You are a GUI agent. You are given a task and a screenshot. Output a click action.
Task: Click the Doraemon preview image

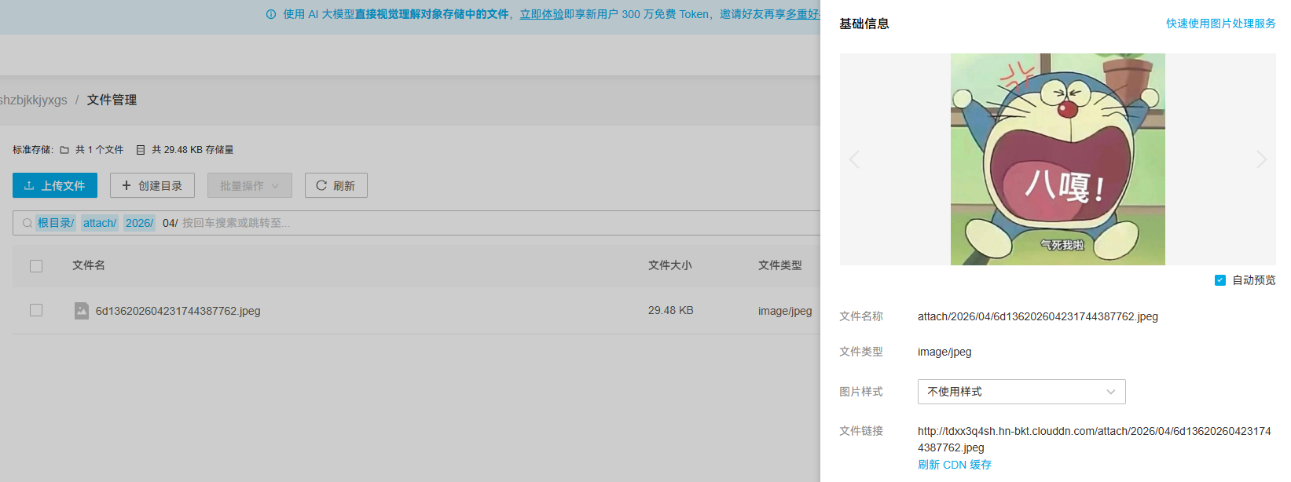coord(1058,159)
